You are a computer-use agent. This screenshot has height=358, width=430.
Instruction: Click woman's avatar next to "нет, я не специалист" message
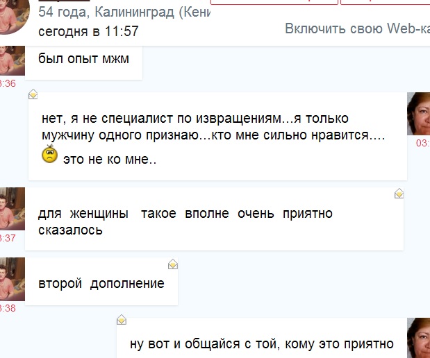[x=418, y=114]
